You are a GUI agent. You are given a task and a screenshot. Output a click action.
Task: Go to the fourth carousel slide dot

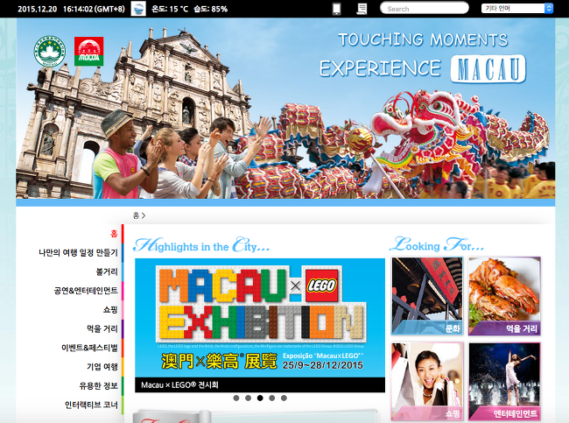click(x=271, y=398)
